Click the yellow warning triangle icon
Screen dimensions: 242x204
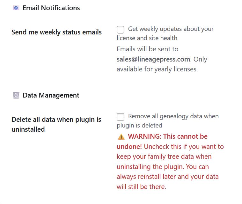[121, 137]
